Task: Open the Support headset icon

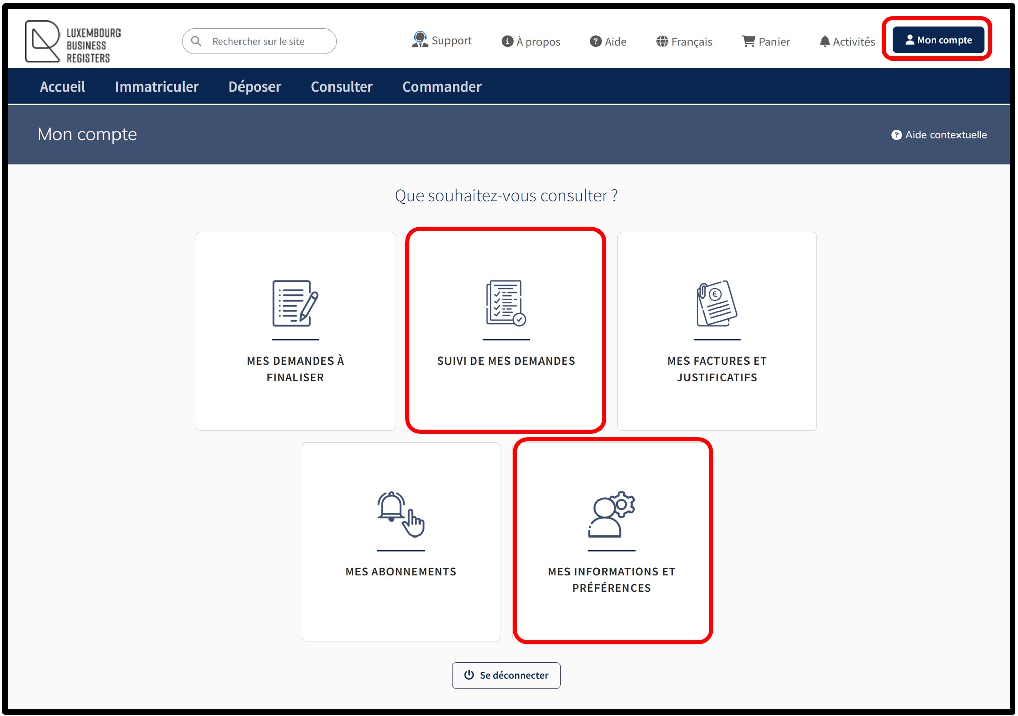Action: pyautogui.click(x=420, y=40)
